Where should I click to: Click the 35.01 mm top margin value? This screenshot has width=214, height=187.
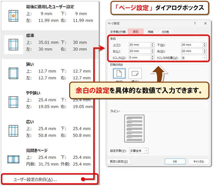[48, 42]
